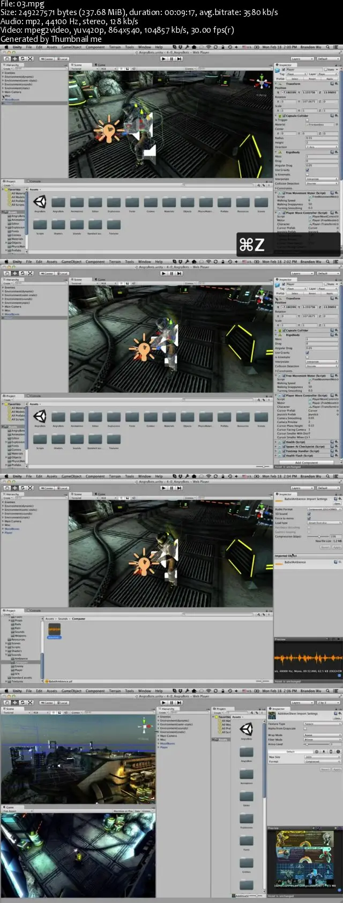Toggle Maximize on Play in the Game view
The image size is (343, 903).
pyautogui.click(x=123, y=811)
